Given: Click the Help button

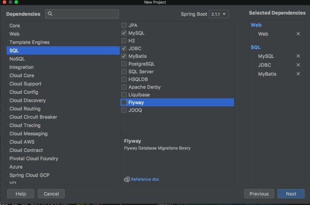Looking at the screenshot, I should [21, 194].
